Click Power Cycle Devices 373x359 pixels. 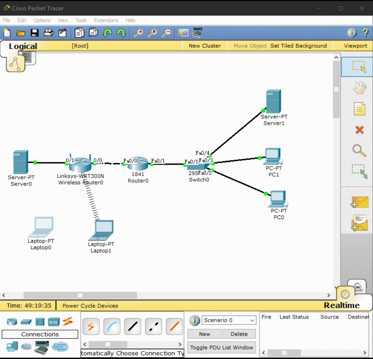tap(90, 306)
